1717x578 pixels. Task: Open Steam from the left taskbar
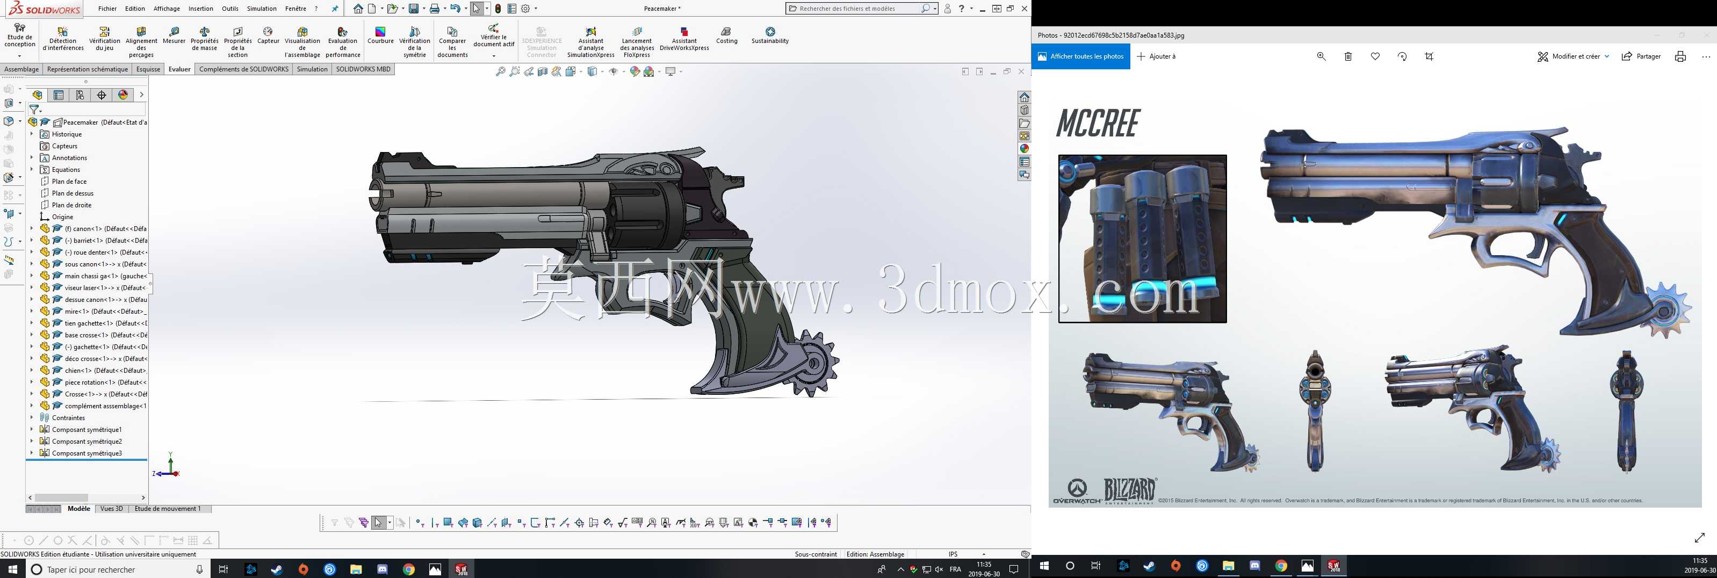coord(277,569)
